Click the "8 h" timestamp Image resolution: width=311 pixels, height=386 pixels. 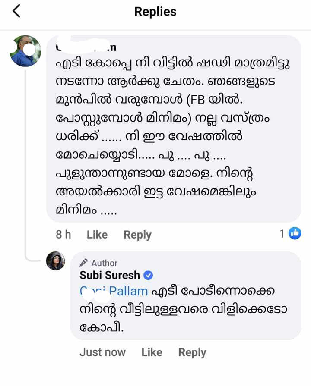pyautogui.click(x=63, y=235)
